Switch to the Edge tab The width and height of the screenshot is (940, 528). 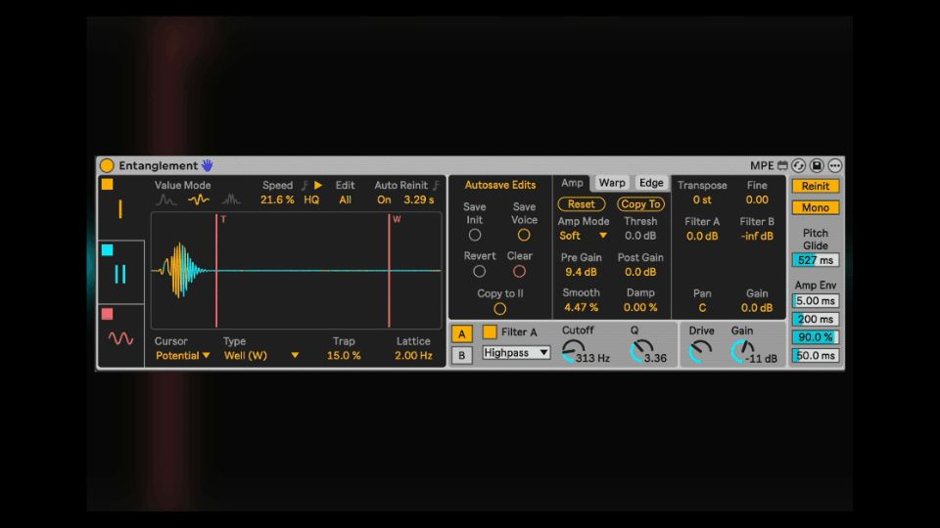point(651,183)
